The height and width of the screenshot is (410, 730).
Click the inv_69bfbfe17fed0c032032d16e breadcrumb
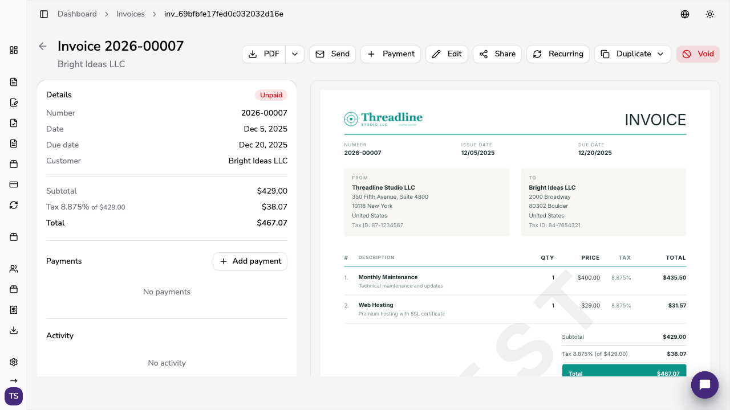coord(224,14)
